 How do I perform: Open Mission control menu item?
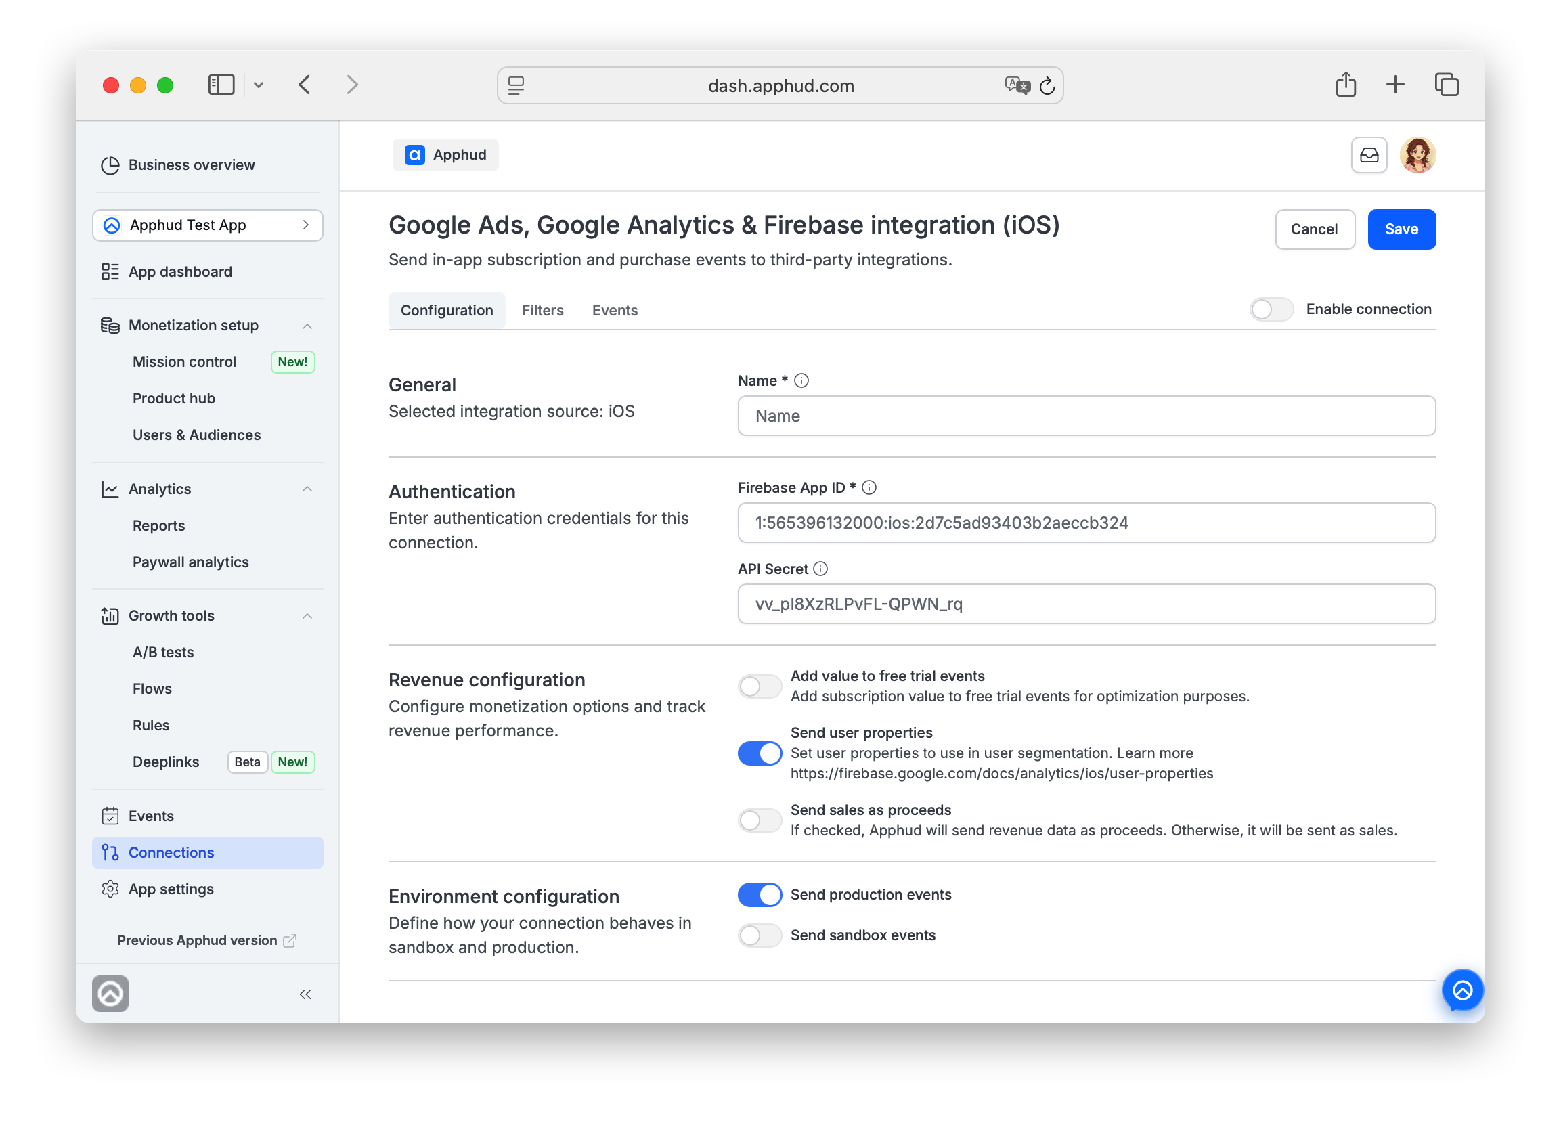[x=184, y=362]
